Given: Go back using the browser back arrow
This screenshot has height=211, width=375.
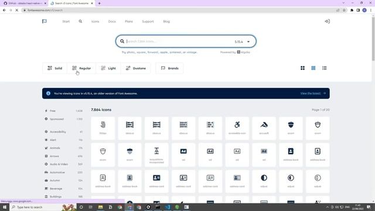Looking at the screenshot, I should (4, 11).
